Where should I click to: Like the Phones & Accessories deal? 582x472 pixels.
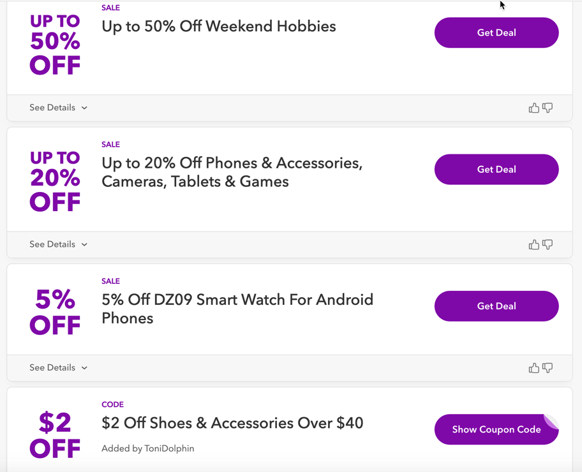pos(533,244)
